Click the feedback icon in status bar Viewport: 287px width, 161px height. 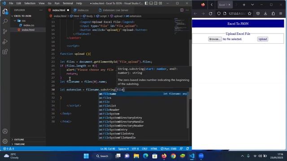181,148
